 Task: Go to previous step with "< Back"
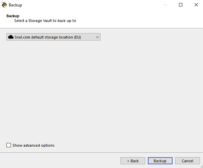[x=133, y=161]
